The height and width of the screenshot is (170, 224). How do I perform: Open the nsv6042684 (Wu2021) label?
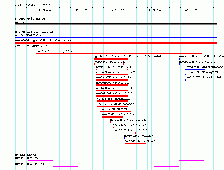(150, 56)
